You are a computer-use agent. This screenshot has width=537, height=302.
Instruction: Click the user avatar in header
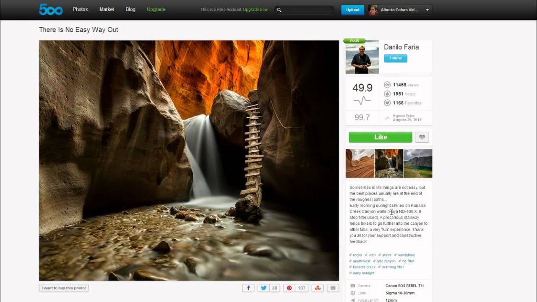point(373,10)
